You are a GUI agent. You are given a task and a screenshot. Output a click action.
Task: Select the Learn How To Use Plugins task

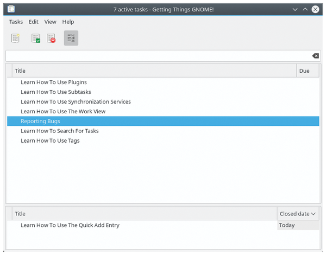pyautogui.click(x=163, y=82)
